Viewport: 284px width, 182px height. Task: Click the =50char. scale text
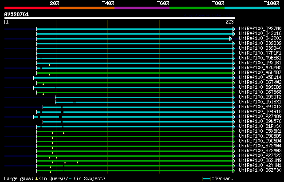[x=223, y=179]
